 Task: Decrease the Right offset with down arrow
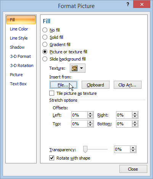click(135, 117)
